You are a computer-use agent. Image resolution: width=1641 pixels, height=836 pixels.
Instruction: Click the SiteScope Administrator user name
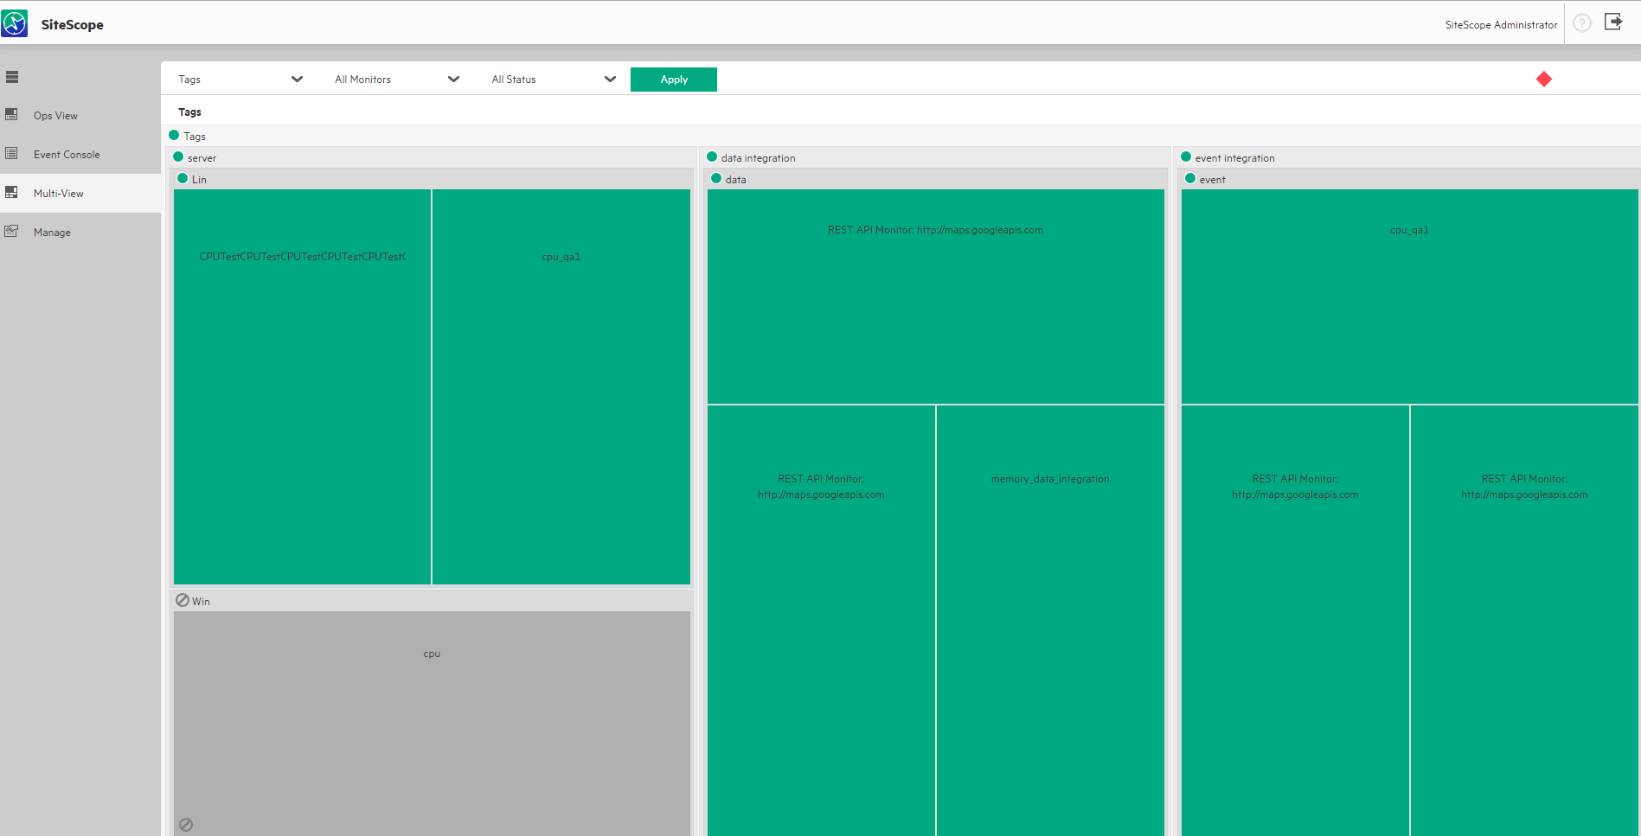1501,25
